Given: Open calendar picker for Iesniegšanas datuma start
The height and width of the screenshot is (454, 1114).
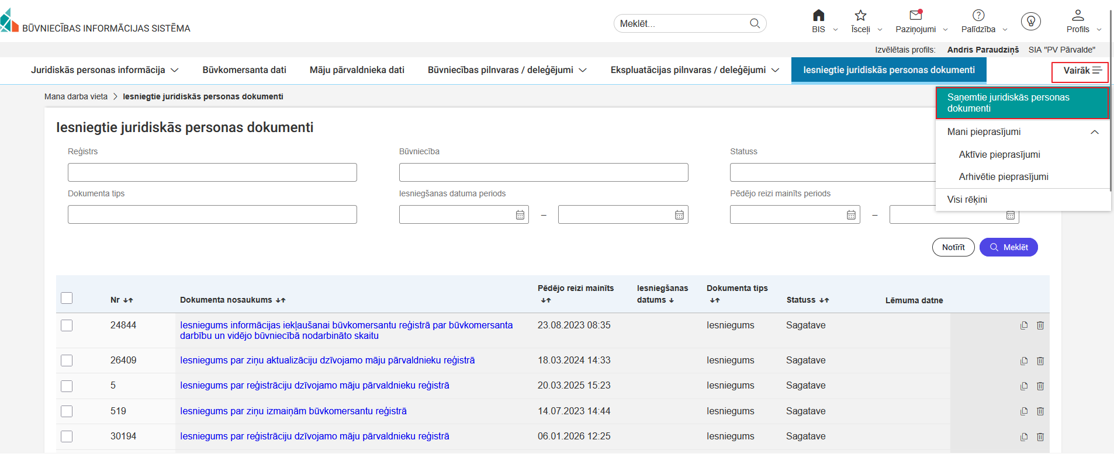Looking at the screenshot, I should pyautogui.click(x=520, y=215).
